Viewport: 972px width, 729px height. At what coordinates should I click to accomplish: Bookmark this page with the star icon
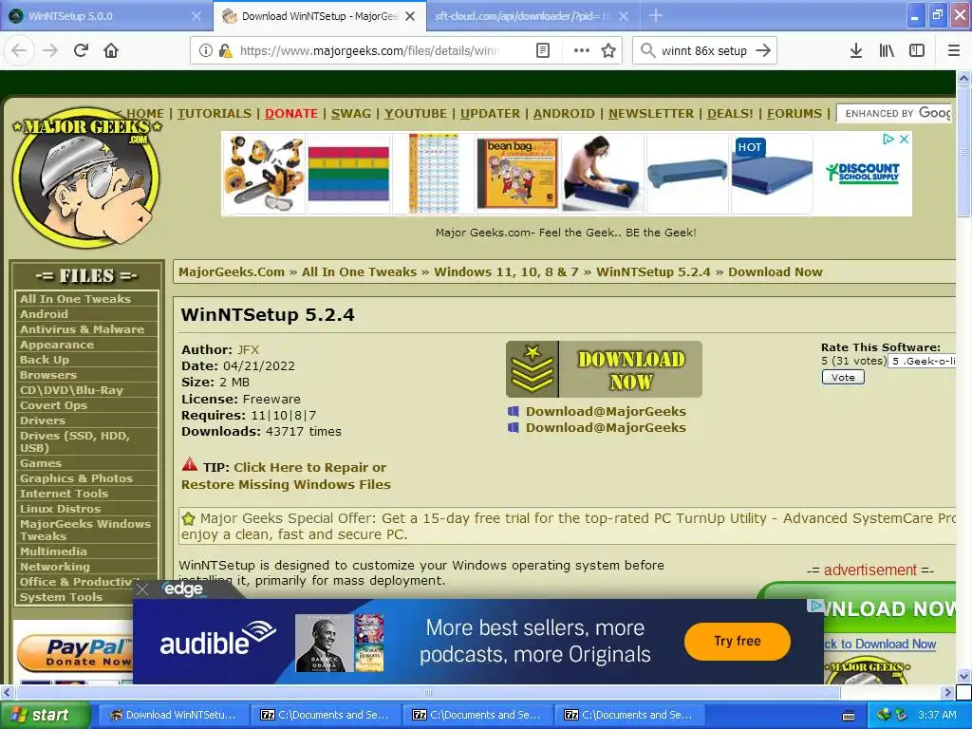click(608, 50)
